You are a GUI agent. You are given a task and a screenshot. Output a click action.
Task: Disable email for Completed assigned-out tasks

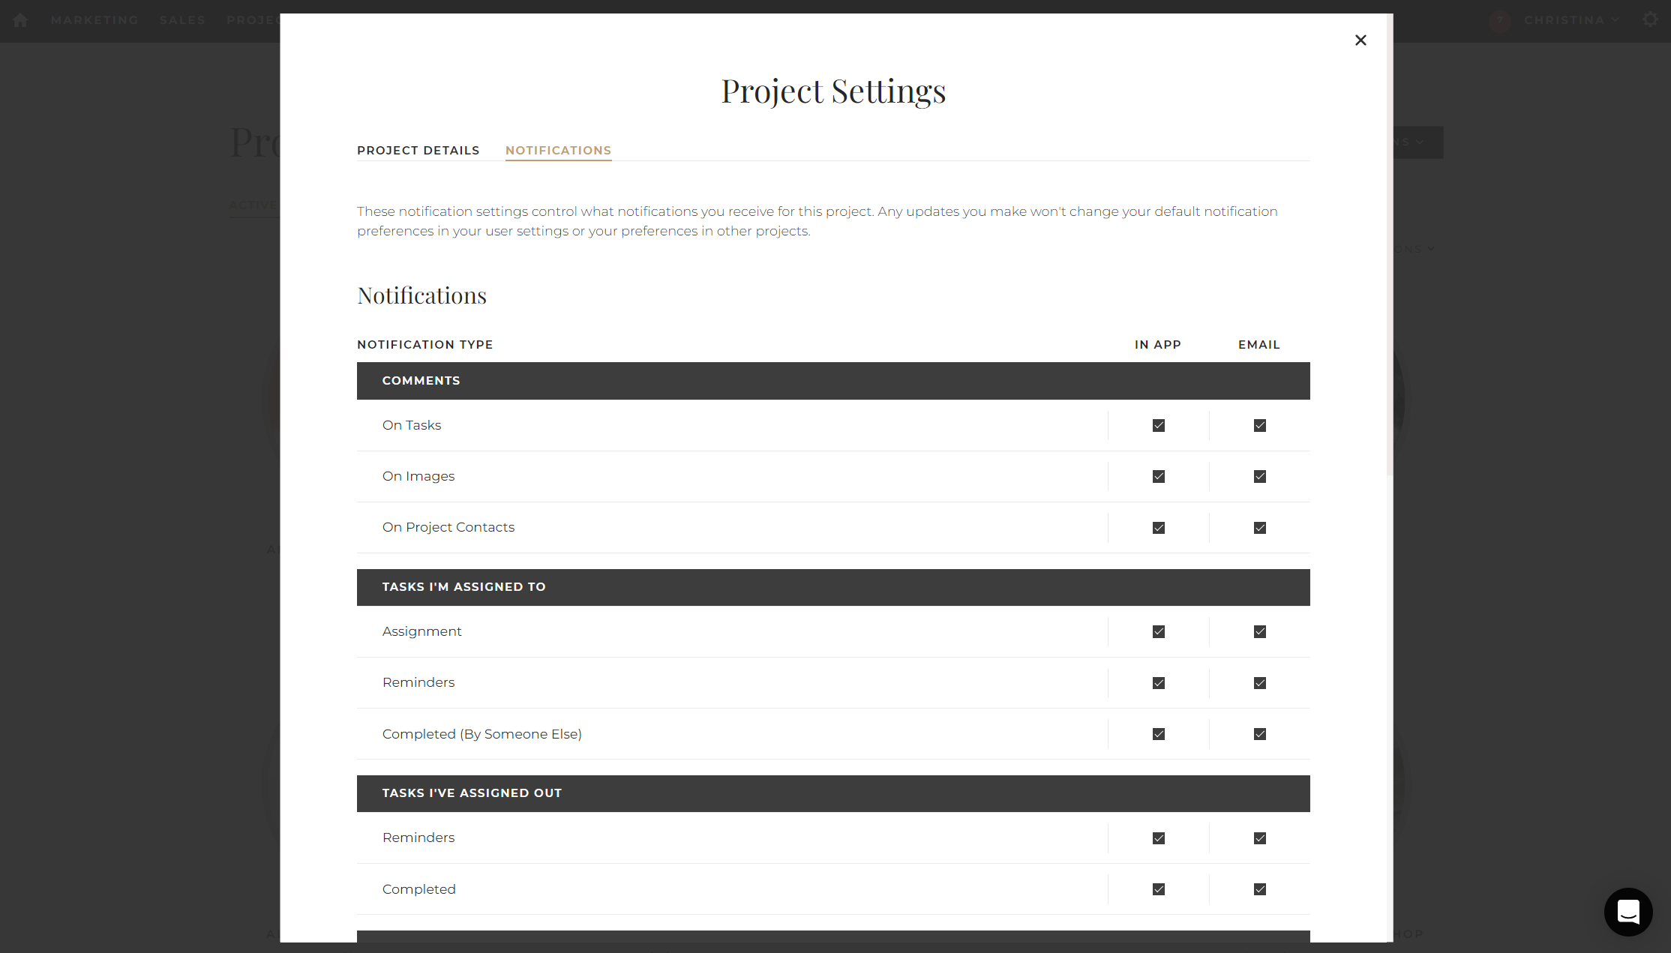pyautogui.click(x=1260, y=889)
